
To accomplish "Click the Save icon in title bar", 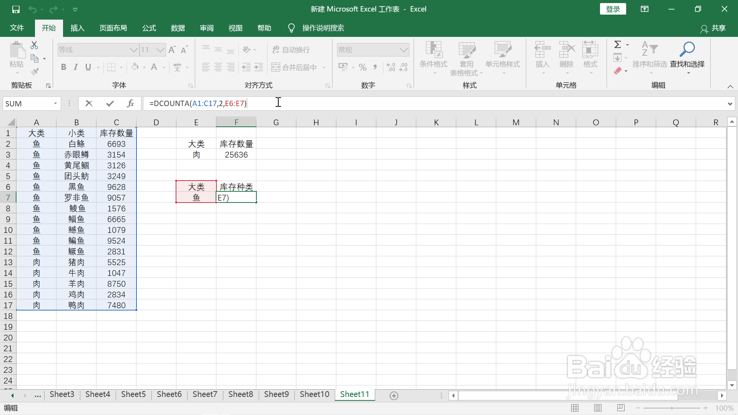I will (x=16, y=9).
